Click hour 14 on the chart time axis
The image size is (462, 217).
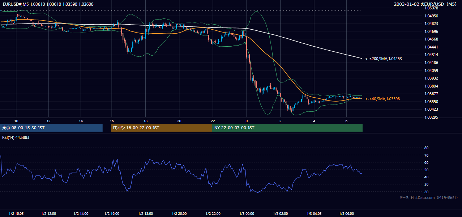81,121
